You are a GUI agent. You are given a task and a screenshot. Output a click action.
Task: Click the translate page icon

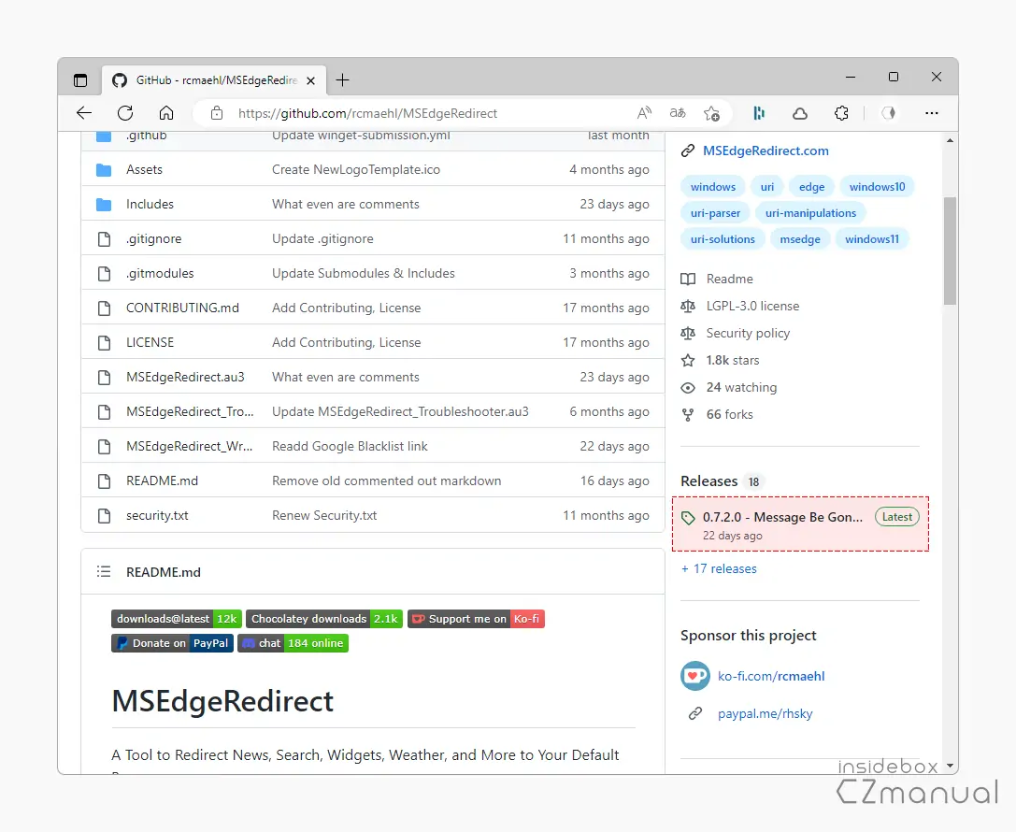[678, 113]
